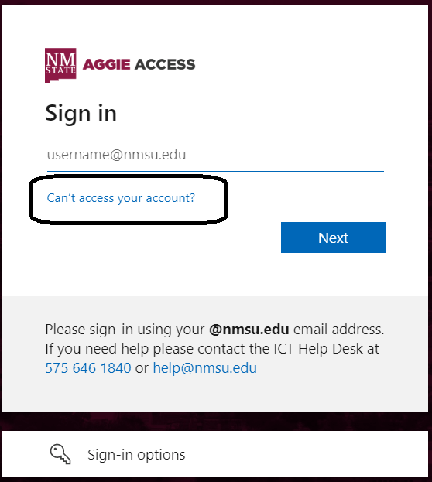Click the Sign in heading

pyautogui.click(x=81, y=114)
